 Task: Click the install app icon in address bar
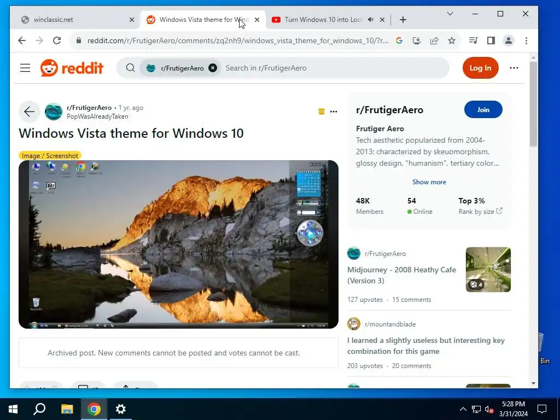point(416,40)
